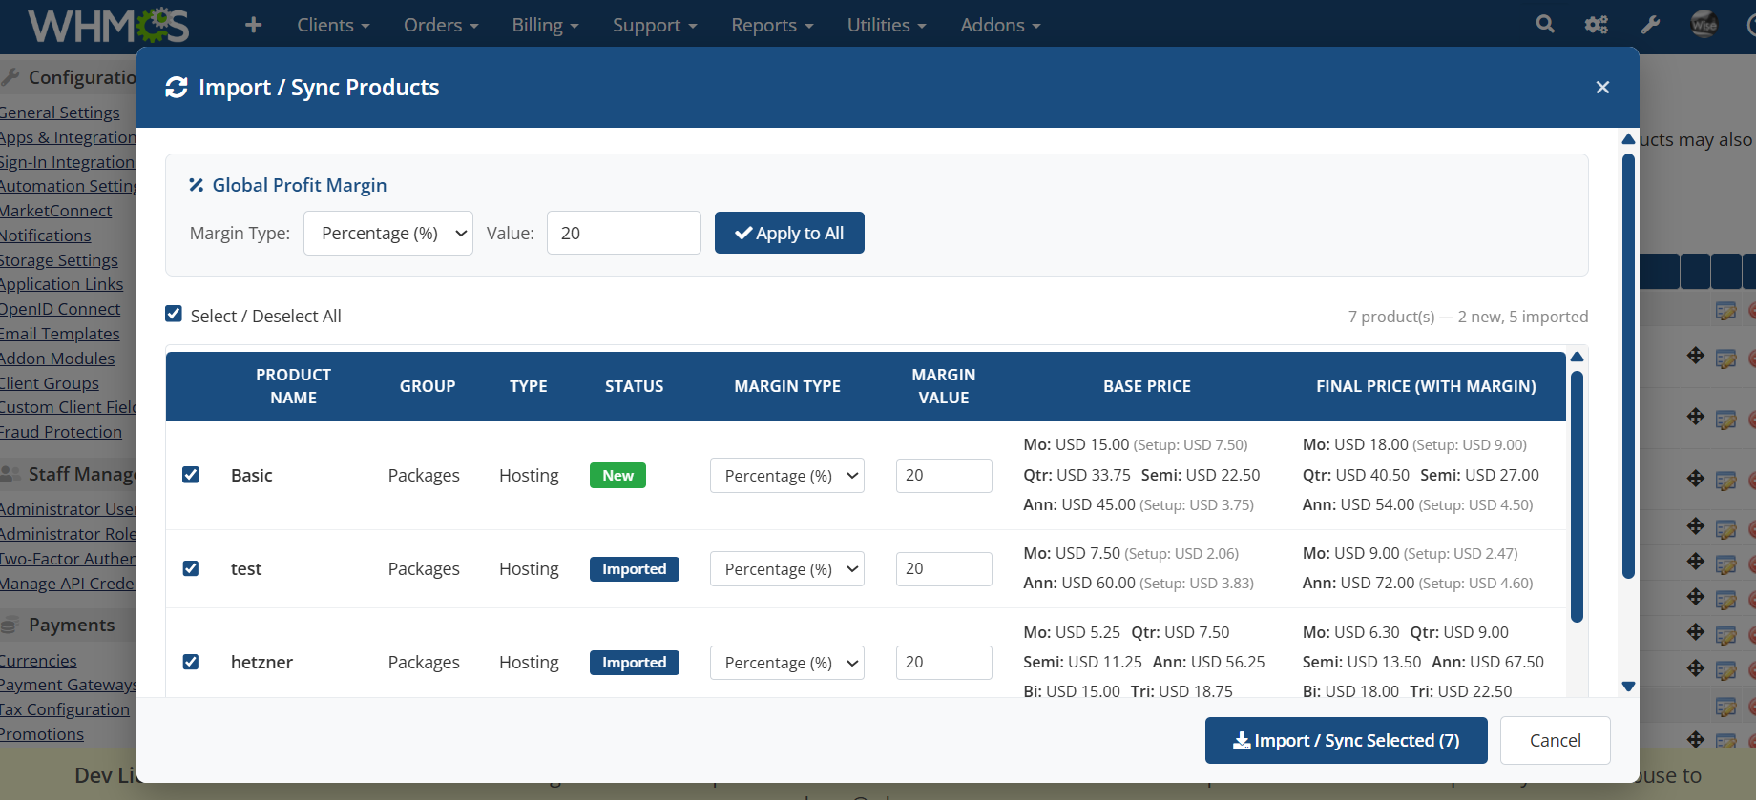Open the Utilities menu
The image size is (1756, 800).
886,25
